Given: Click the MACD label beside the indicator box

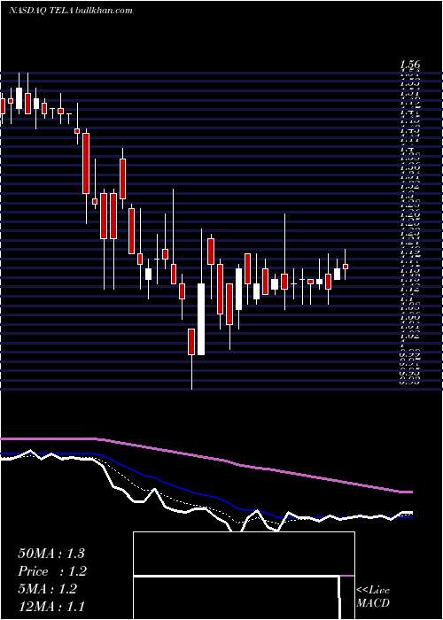Looking at the screenshot, I should pos(373,603).
